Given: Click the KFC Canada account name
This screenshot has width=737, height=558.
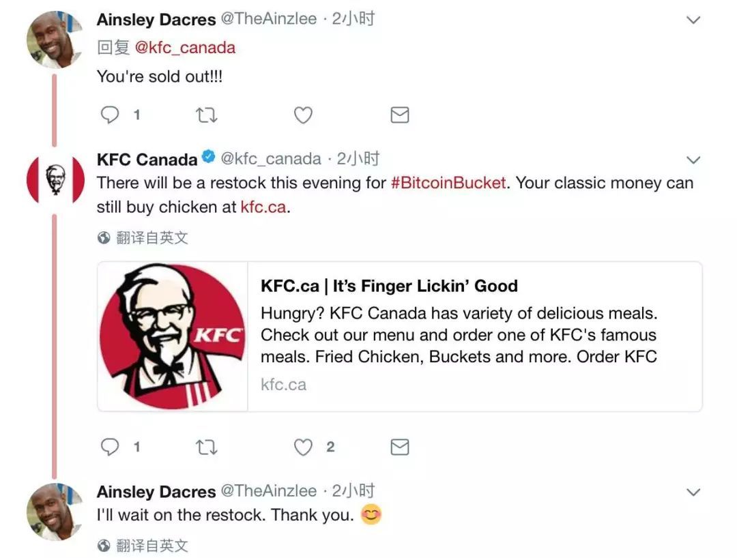Looking at the screenshot, I should [x=147, y=160].
